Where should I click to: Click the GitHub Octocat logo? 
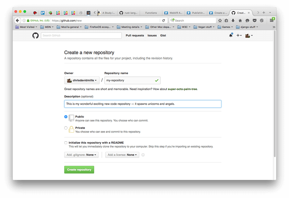tap(35, 35)
